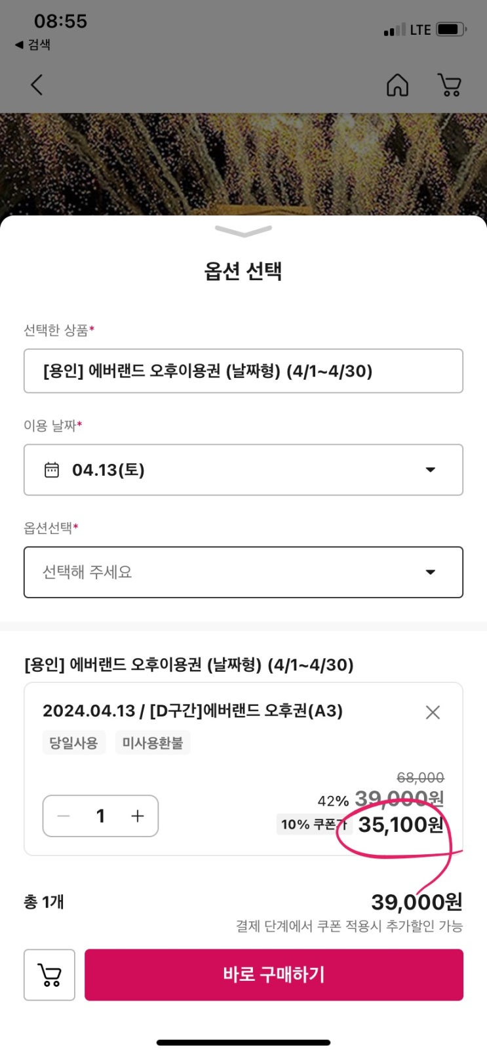Go to home via house icon
The image size is (487, 1055).
(397, 85)
